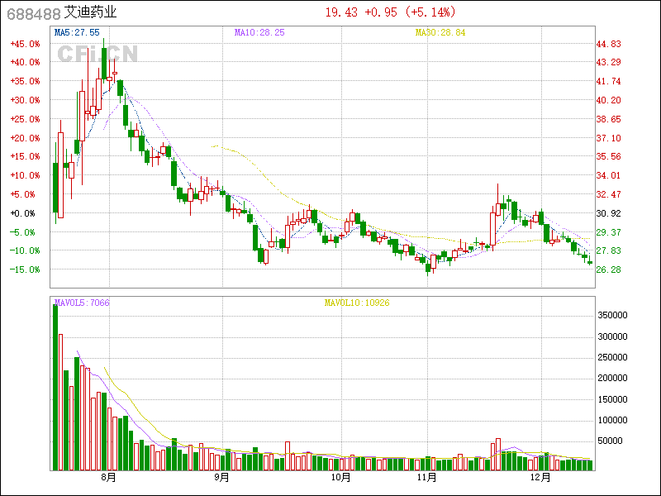Click the 26.28 price axis label
This screenshot has width=661, height=496.
click(610, 269)
